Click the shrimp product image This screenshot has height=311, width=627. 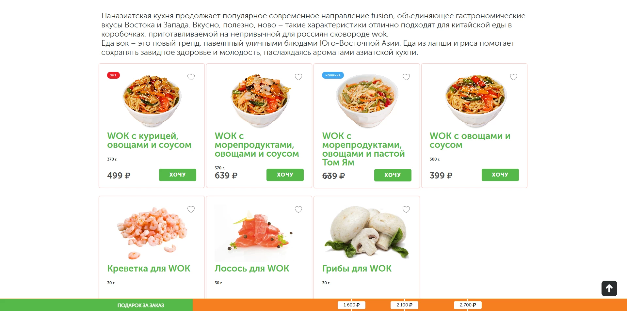coord(152,233)
